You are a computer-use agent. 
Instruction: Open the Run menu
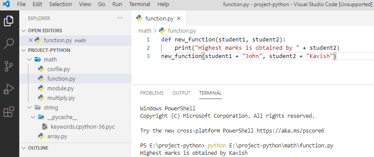(117, 4)
